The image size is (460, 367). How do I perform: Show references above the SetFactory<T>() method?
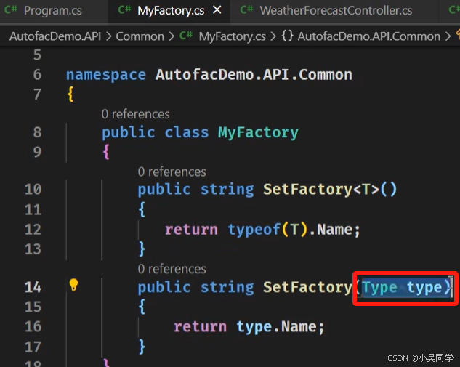click(x=172, y=172)
